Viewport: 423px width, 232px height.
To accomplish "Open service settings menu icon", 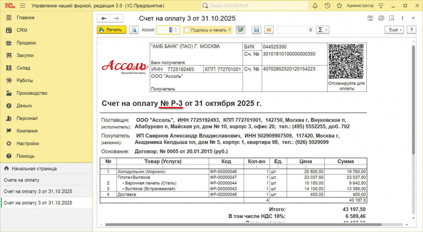I will point(381,6).
